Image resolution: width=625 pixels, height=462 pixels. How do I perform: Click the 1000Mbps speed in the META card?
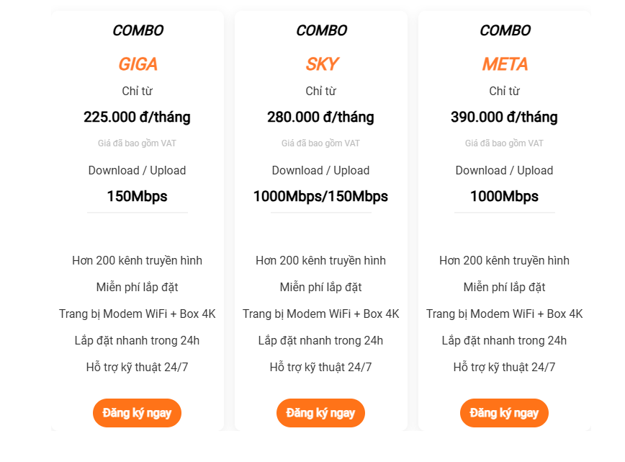(x=504, y=196)
